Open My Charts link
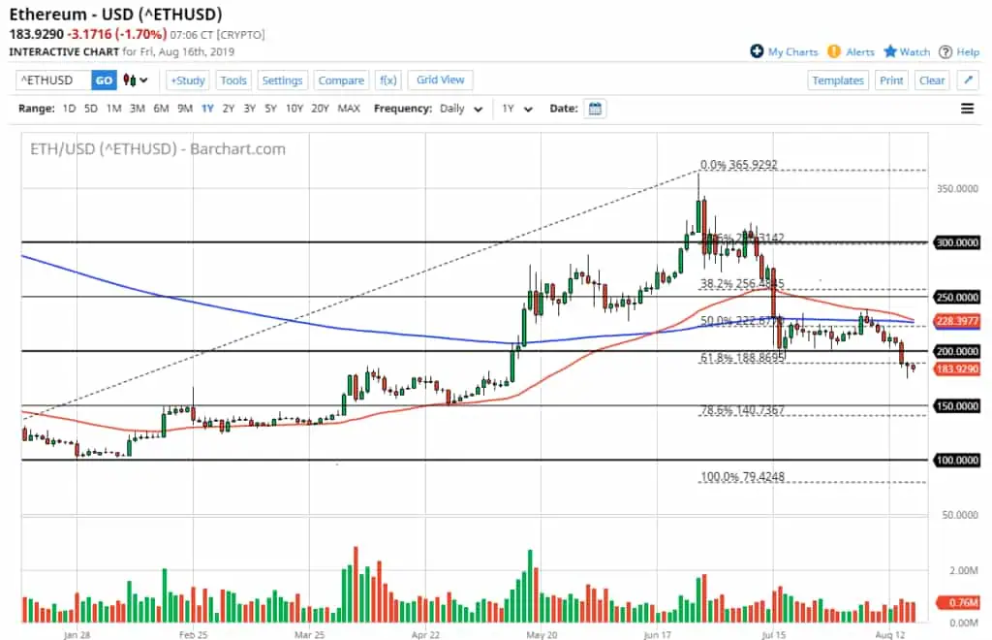The width and height of the screenshot is (992, 640). [792, 52]
